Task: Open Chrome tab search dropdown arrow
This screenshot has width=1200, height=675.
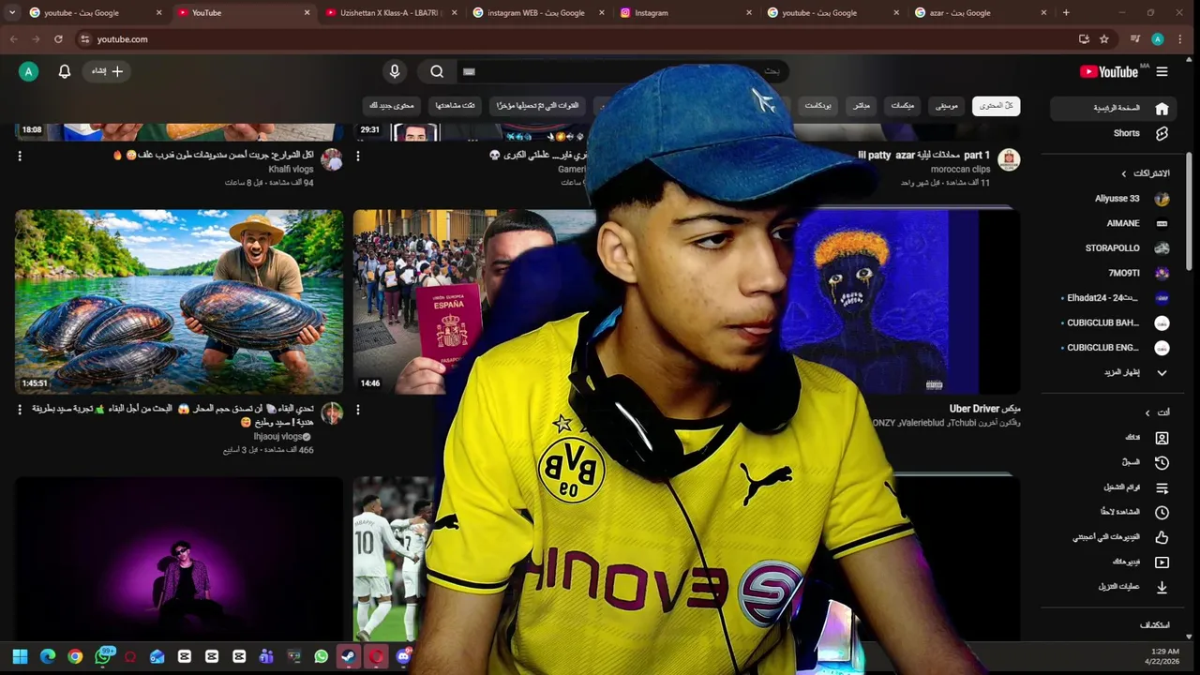Action: click(x=12, y=13)
